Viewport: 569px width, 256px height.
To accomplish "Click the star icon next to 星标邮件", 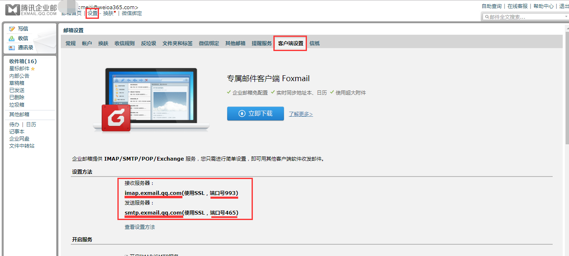I will pos(33,69).
